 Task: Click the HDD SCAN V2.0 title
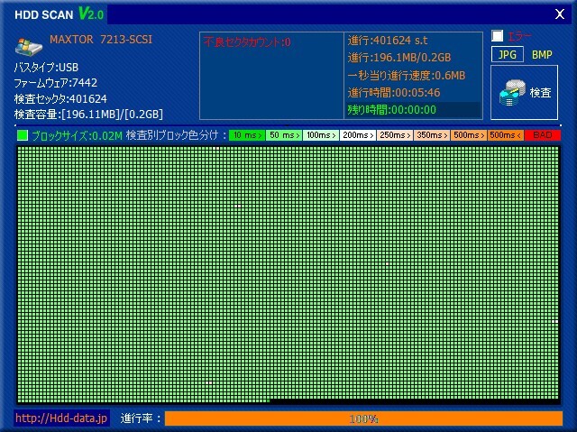click(x=60, y=14)
